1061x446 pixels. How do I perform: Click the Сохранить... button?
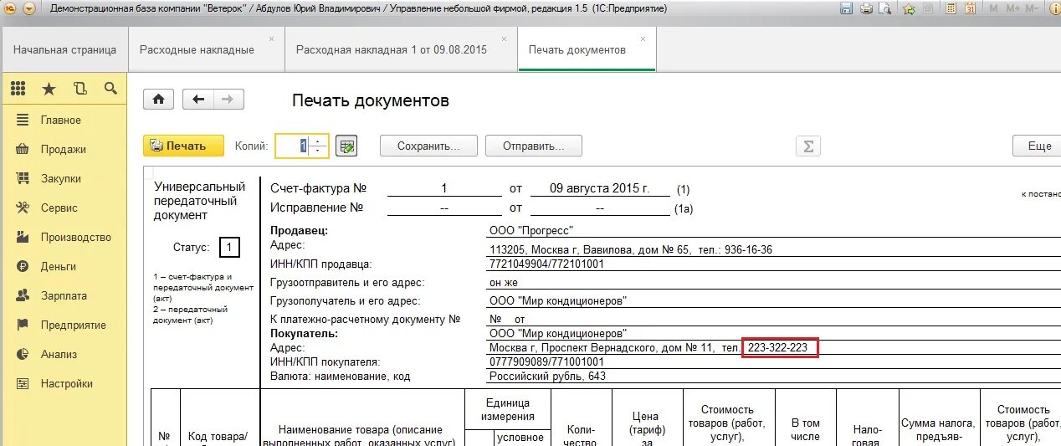pos(428,146)
